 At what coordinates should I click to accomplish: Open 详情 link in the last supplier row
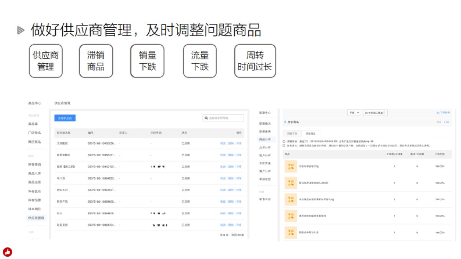coord(239,225)
